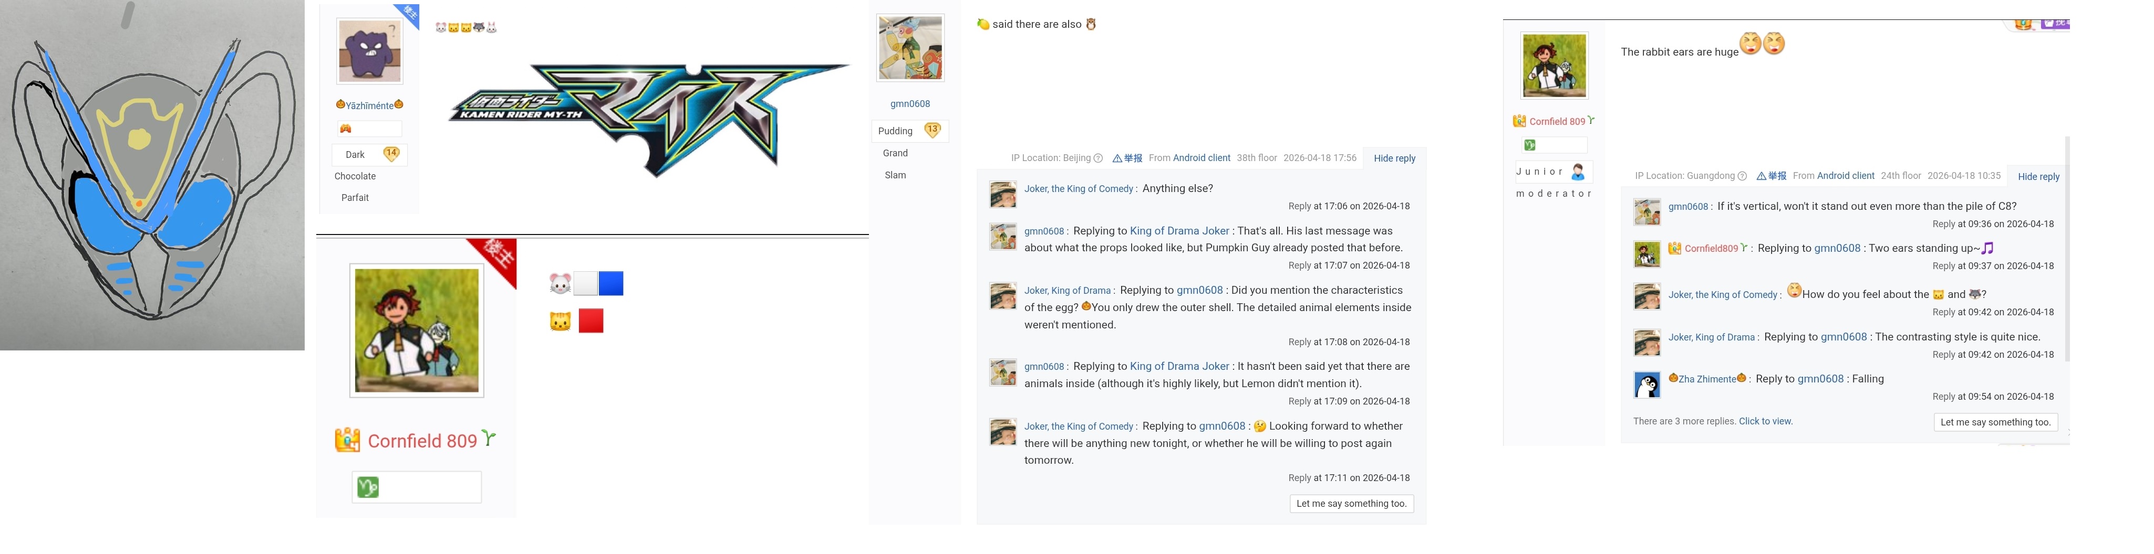Open the commenter name beside "Anything else?"
2154x554 pixels.
[x=1079, y=189]
